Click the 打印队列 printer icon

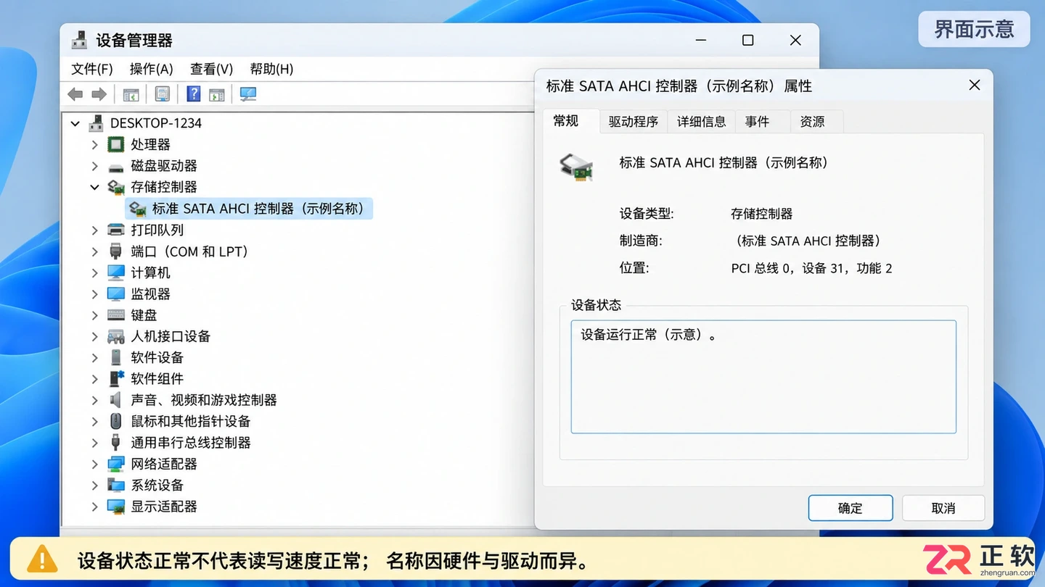[x=116, y=230]
